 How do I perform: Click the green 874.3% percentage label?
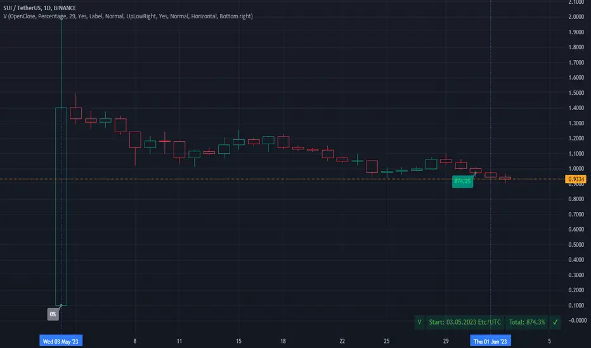462,182
